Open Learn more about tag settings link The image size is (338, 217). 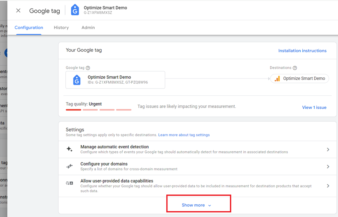tap(184, 135)
